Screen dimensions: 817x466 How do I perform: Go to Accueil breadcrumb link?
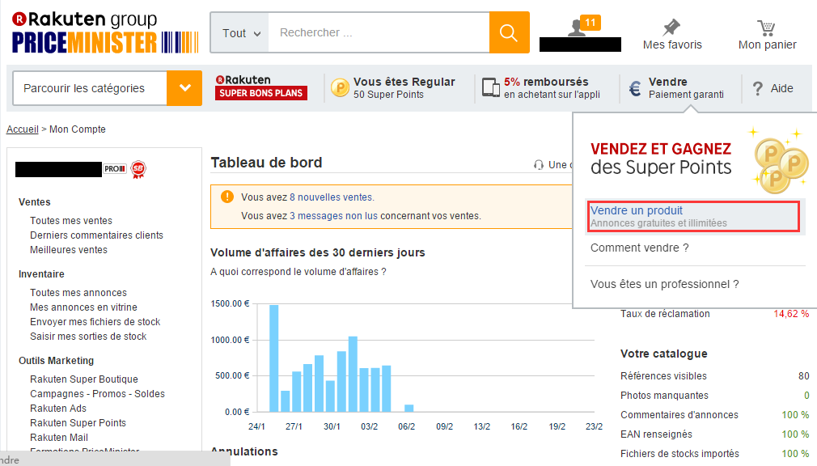pyautogui.click(x=22, y=129)
